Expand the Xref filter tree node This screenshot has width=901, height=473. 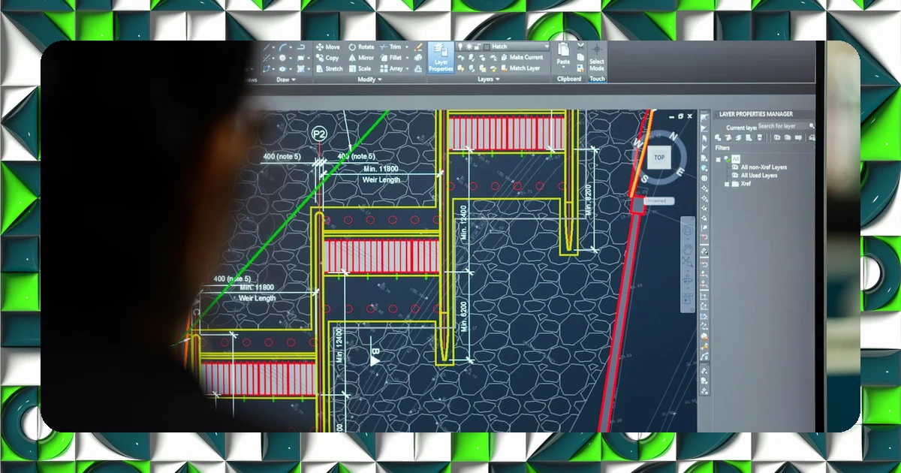pos(726,184)
